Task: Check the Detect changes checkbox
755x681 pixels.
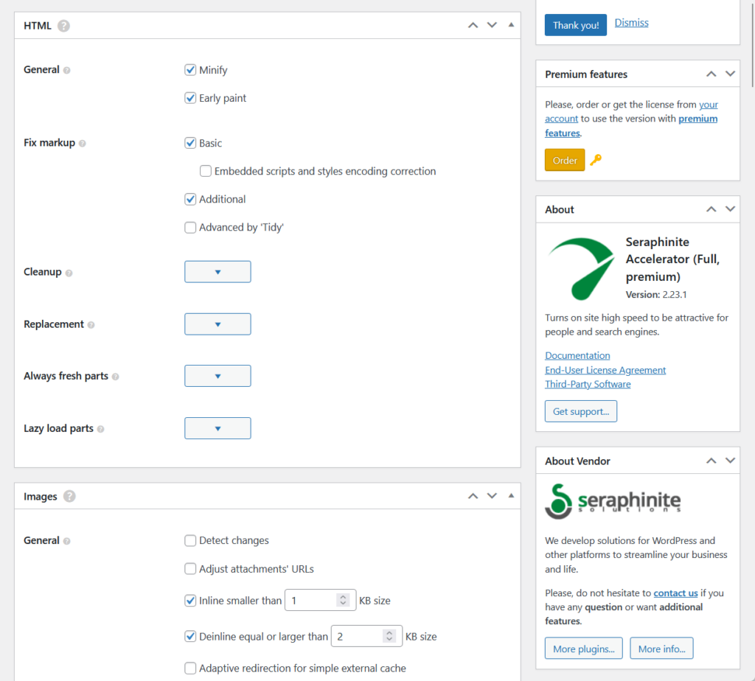Action: point(190,540)
